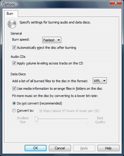
Task: Click the slider track near Best Quality
Action: [x=86, y=119]
